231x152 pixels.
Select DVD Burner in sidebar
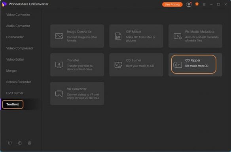coord(15,93)
